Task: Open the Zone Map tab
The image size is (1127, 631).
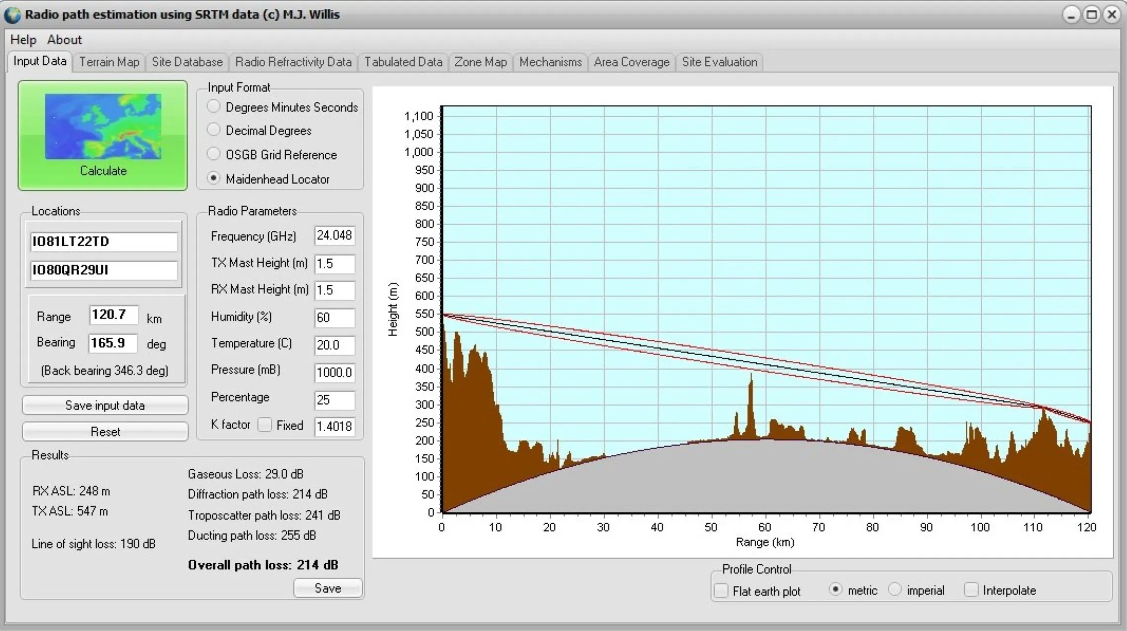Action: click(480, 62)
